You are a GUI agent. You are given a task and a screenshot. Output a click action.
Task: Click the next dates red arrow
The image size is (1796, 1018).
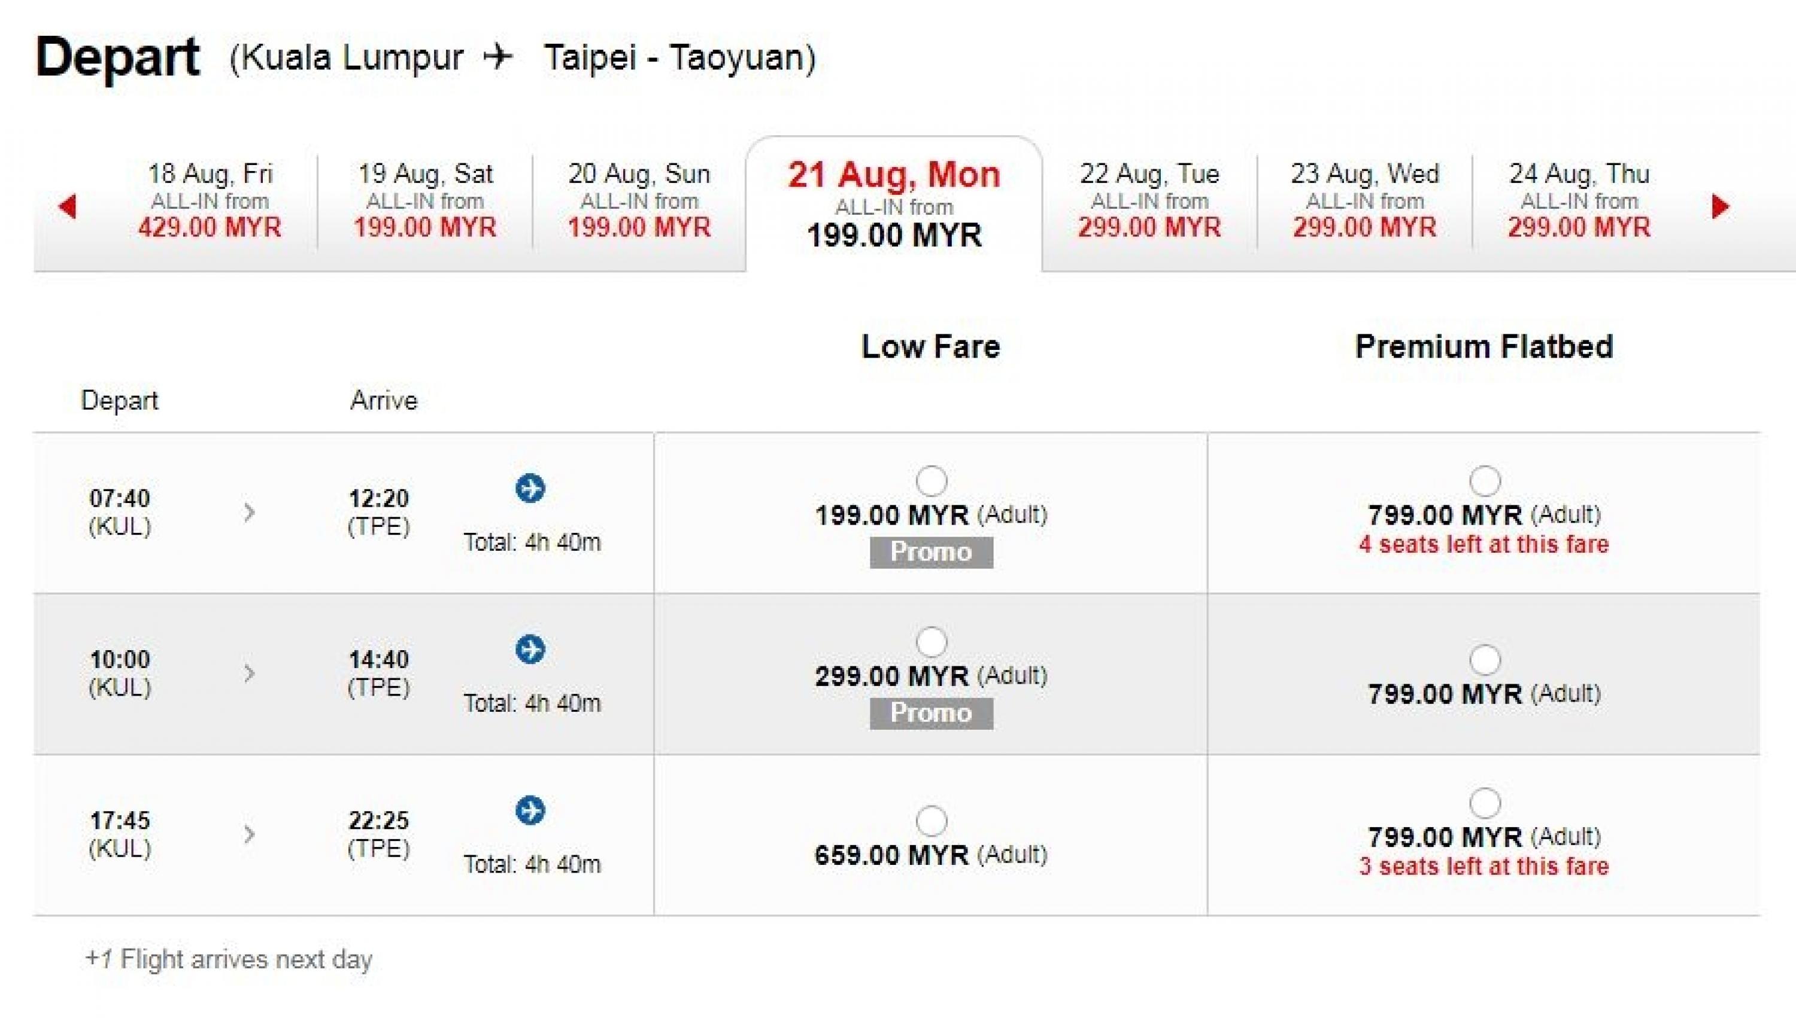tap(1720, 206)
